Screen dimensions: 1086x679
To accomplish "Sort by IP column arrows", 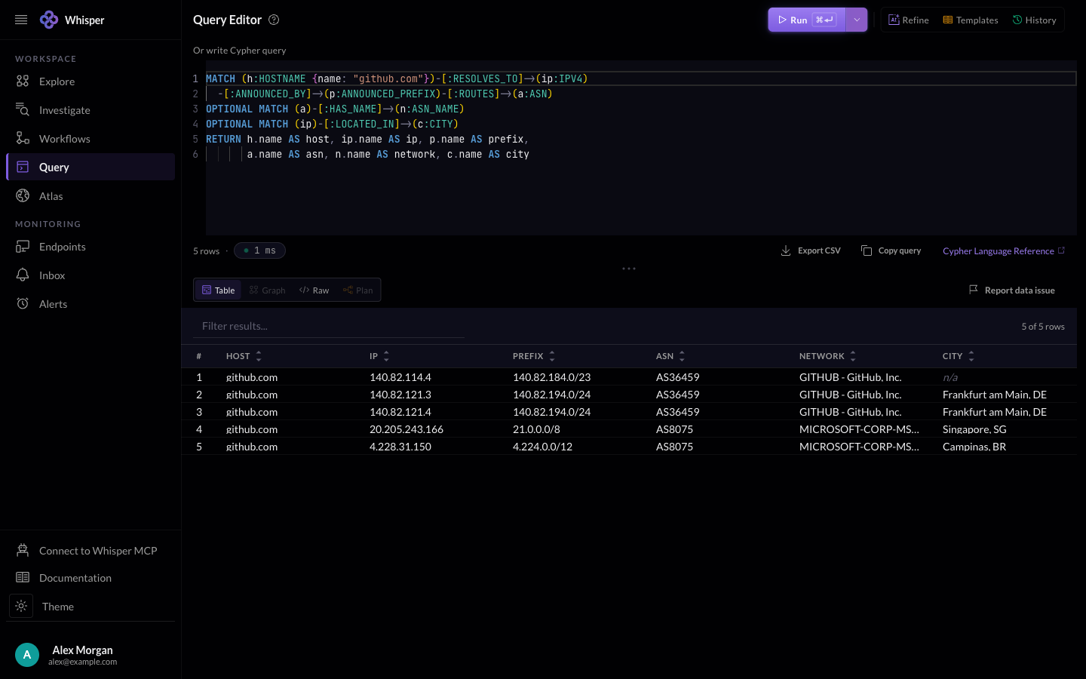I will pyautogui.click(x=386, y=356).
